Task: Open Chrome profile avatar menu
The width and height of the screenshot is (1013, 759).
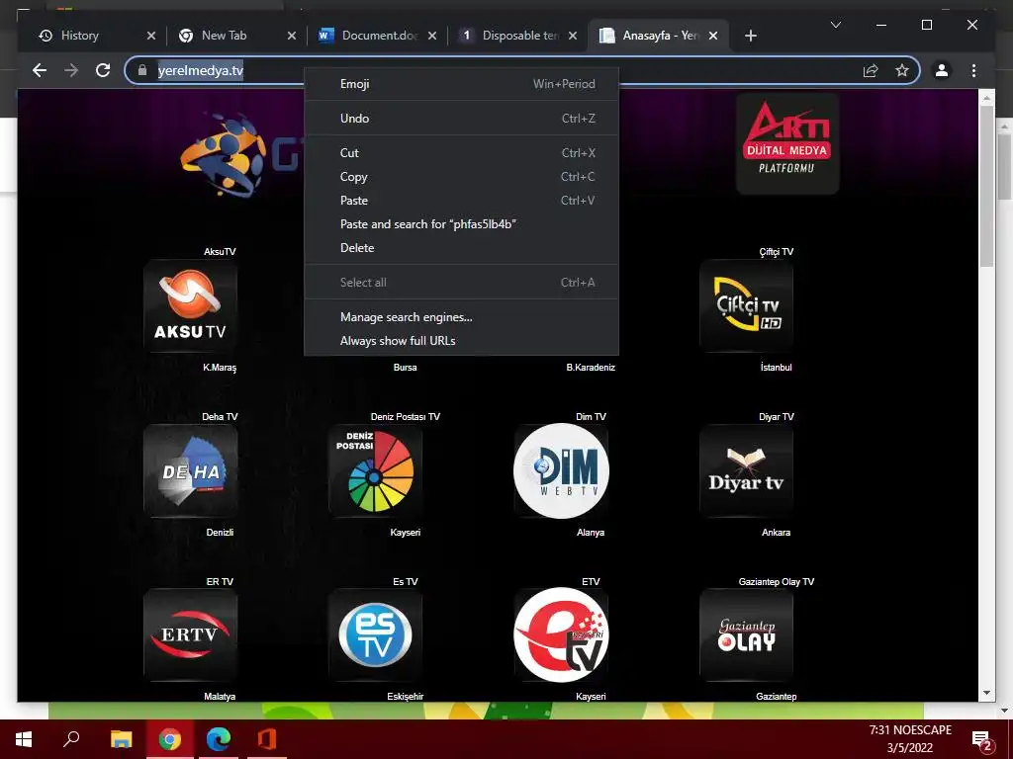Action: click(942, 70)
